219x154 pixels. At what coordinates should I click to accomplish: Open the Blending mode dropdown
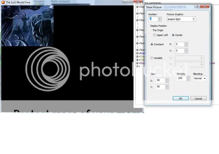(200, 78)
